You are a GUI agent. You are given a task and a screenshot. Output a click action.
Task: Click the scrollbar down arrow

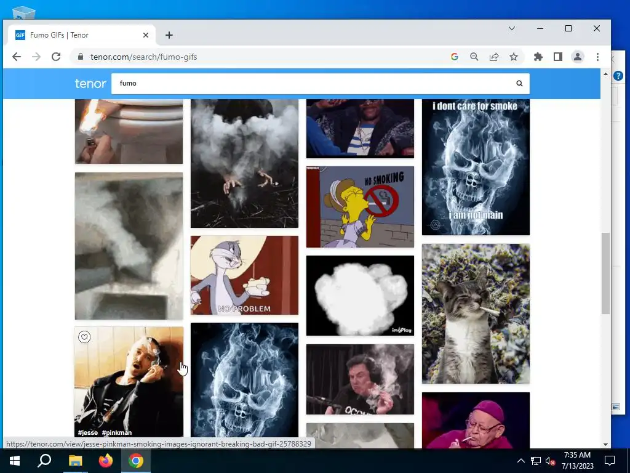click(605, 445)
